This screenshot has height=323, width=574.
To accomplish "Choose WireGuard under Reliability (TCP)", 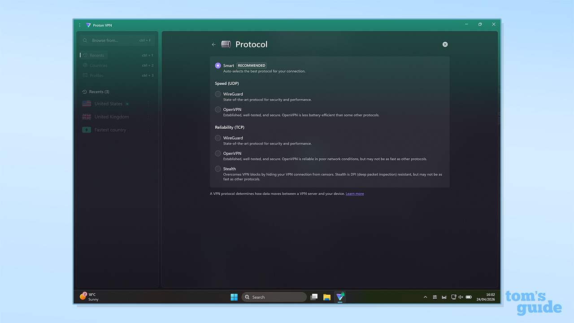I will pos(218,138).
